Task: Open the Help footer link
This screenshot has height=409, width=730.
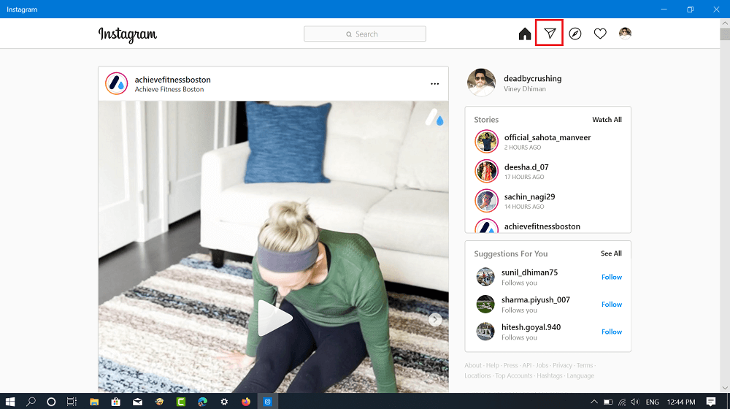Action: point(493,366)
